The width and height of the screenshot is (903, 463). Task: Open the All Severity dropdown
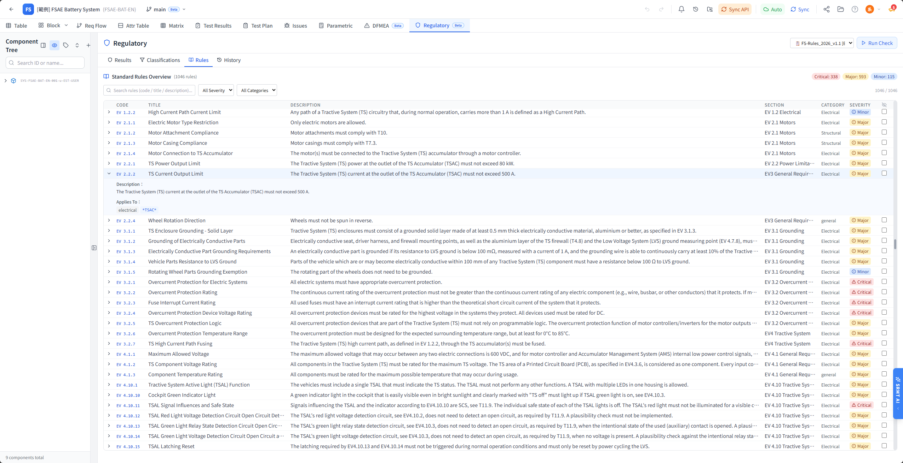click(x=216, y=90)
